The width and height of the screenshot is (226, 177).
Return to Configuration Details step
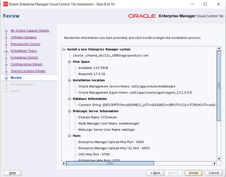(26, 64)
